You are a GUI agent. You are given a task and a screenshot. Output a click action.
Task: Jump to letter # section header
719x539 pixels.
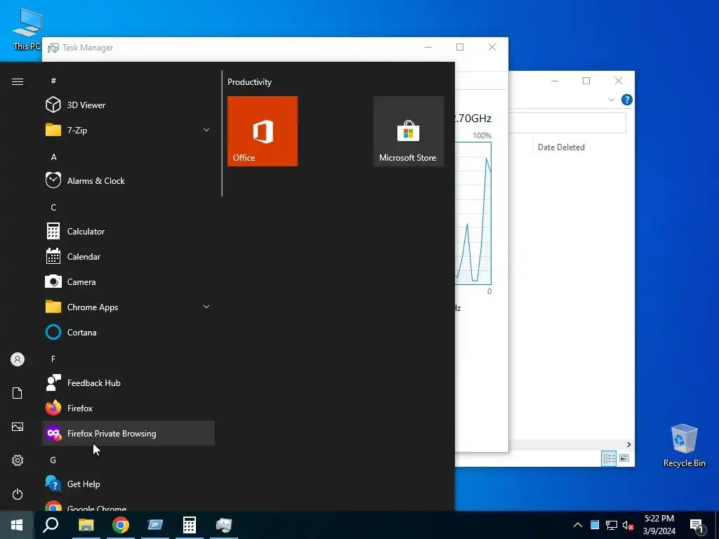click(53, 81)
